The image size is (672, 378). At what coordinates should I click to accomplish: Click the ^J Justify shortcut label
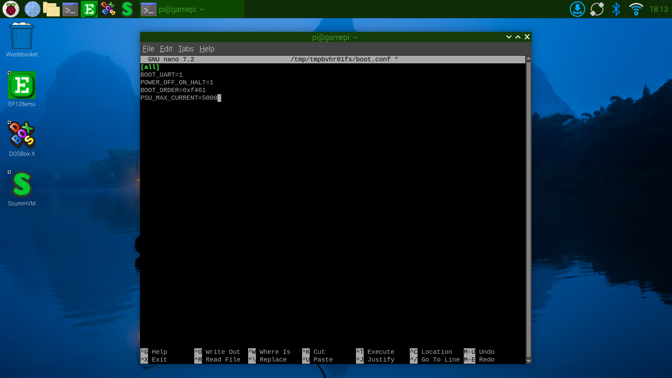tap(375, 359)
